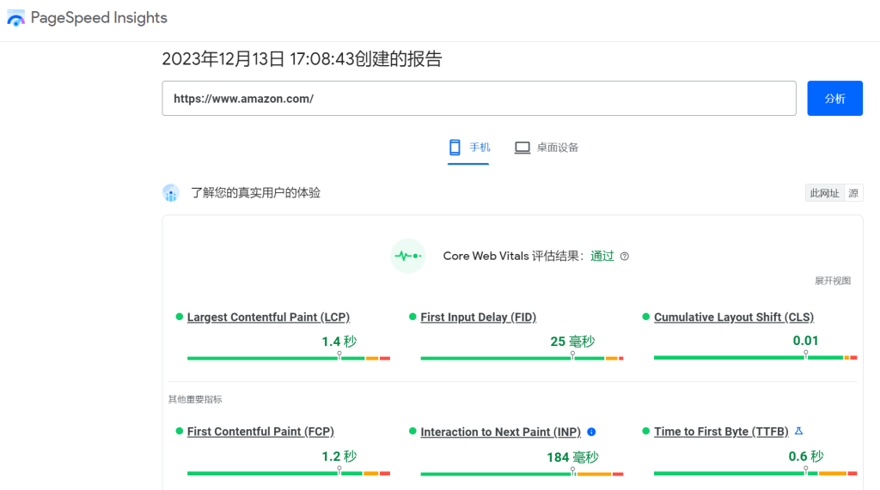
Task: Click the 了解您的真实用户的体验 heading
Action: (256, 193)
